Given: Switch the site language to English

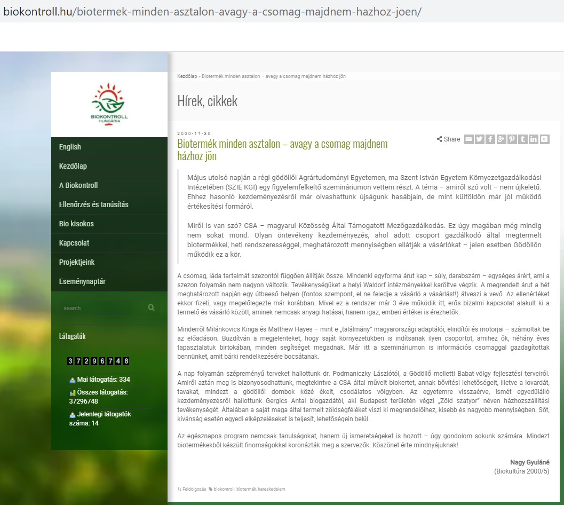Looking at the screenshot, I should (x=70, y=147).
